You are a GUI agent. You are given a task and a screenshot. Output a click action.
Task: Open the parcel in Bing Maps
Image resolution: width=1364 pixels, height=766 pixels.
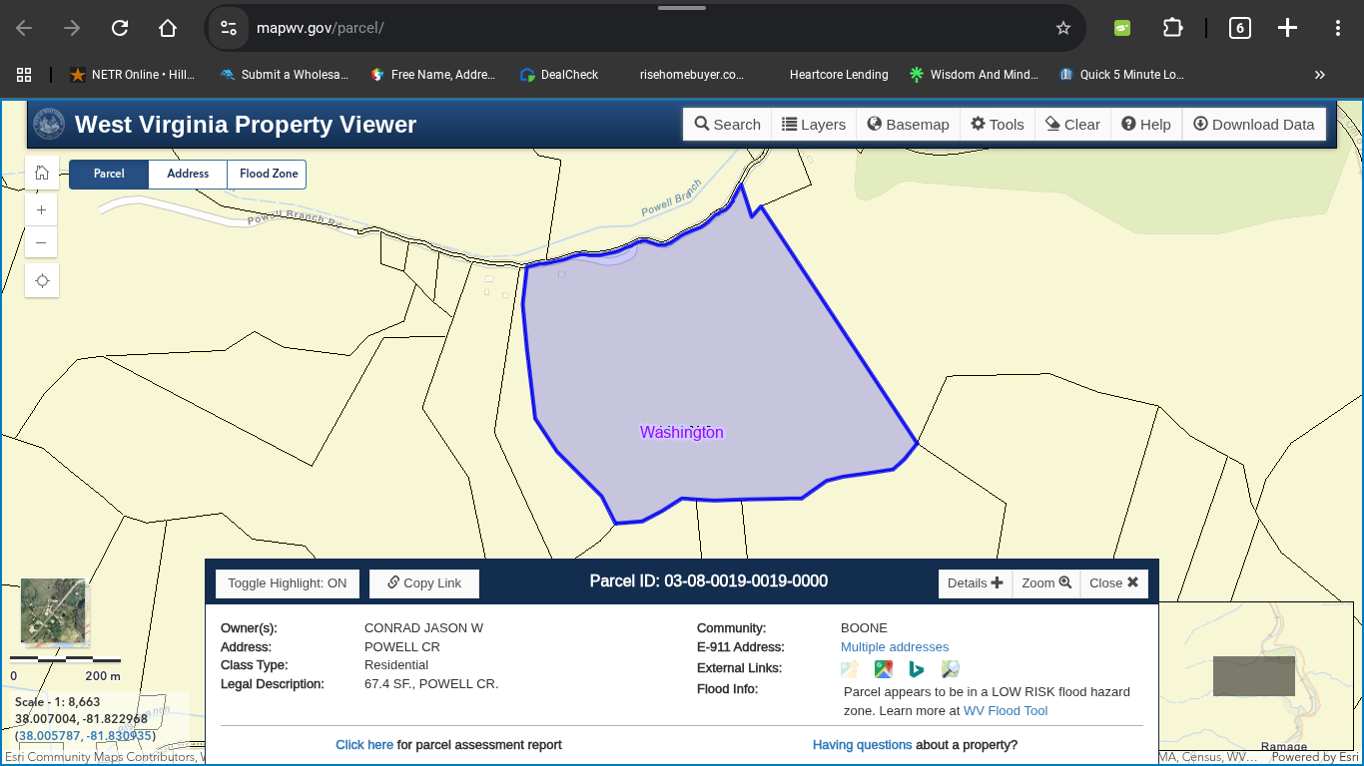[917, 668]
